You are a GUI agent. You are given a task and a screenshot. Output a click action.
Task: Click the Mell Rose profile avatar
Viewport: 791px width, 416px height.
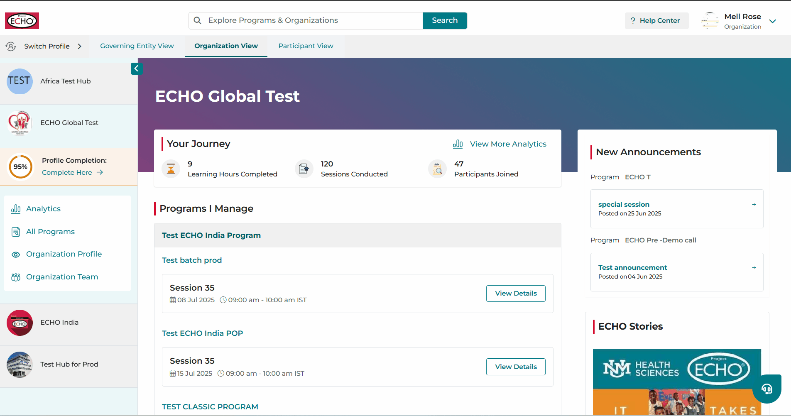(x=710, y=21)
